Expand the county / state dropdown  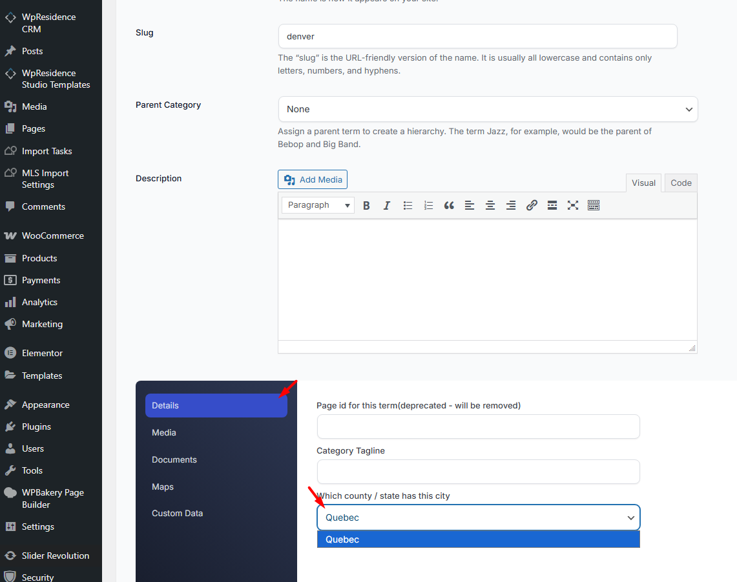tap(478, 517)
